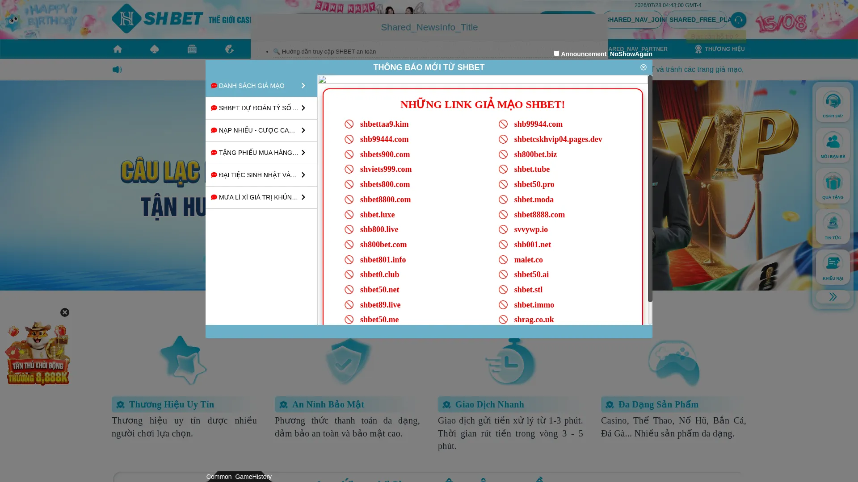Screen dimensions: 858x482
Task: Open the home icon in navigation bar
Action: (118, 49)
